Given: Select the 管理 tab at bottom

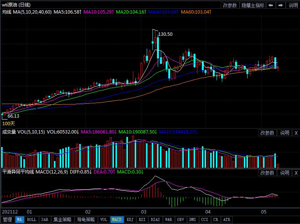Looking at the screenshot, I should pyautogui.click(x=7, y=219).
